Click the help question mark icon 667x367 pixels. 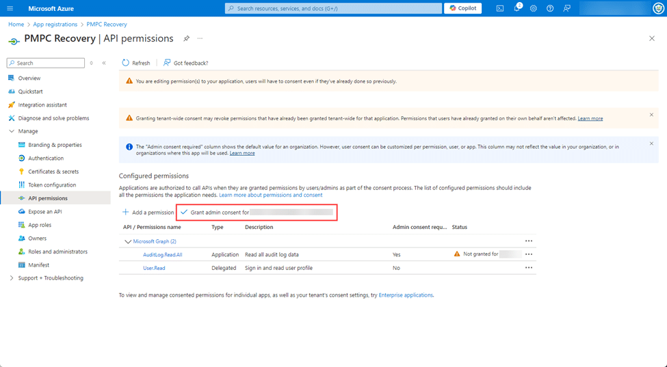tap(550, 8)
